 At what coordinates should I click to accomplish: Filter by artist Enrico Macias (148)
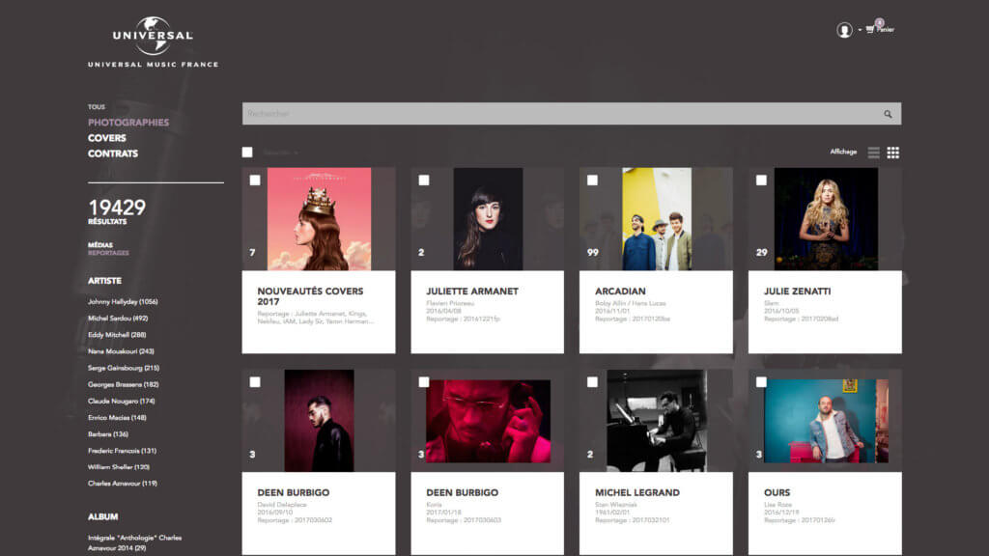[x=117, y=417]
